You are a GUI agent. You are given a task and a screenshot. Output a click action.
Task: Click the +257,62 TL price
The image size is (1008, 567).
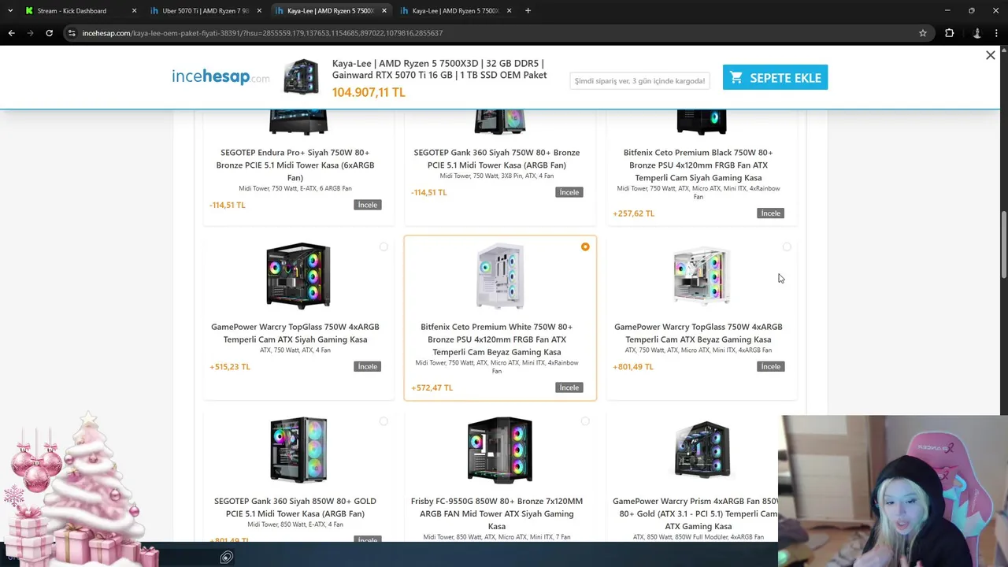click(x=633, y=213)
